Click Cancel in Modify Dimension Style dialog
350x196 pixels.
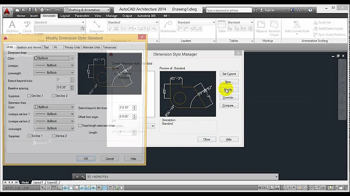tap(109, 159)
